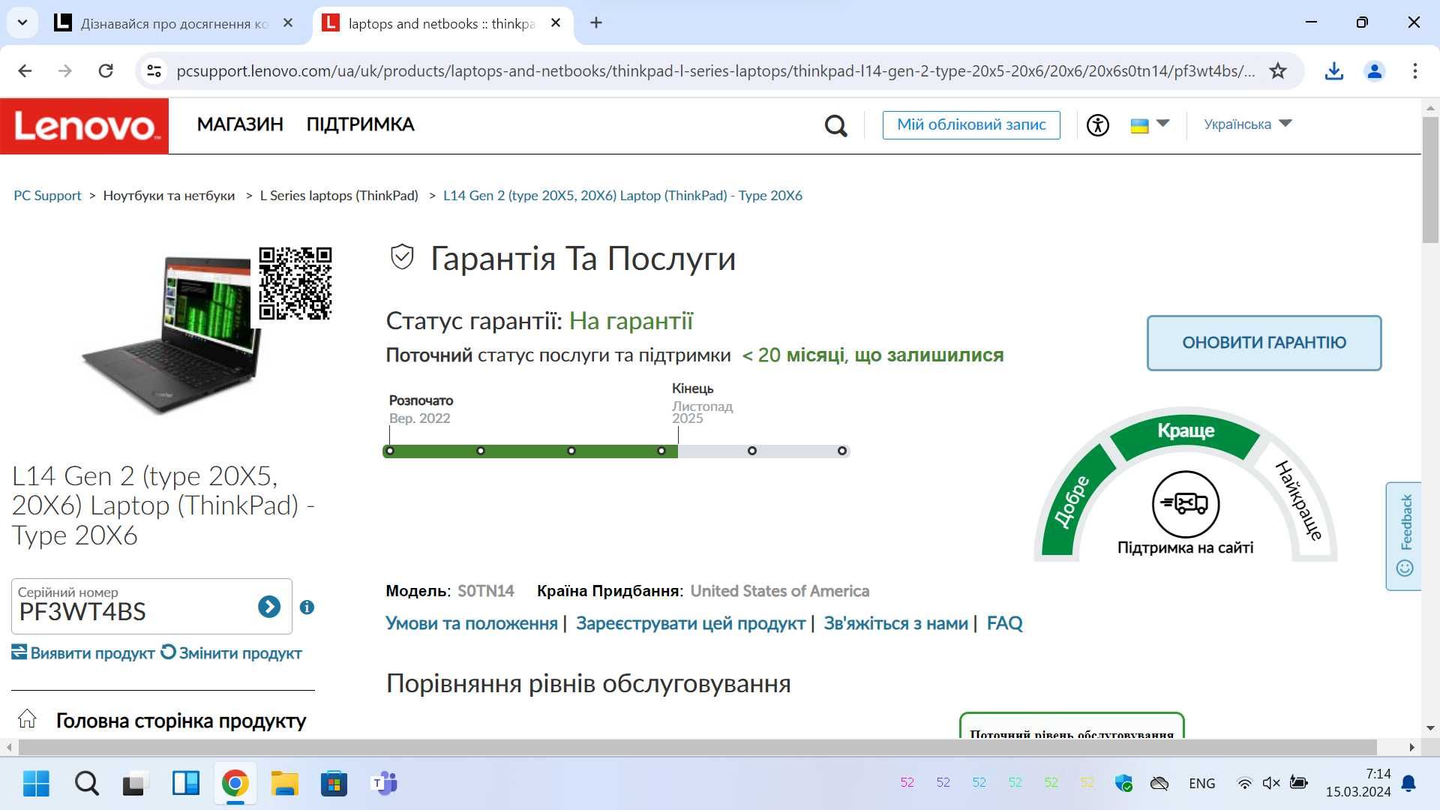
Task: Click Змінити продукт link
Action: [232, 653]
